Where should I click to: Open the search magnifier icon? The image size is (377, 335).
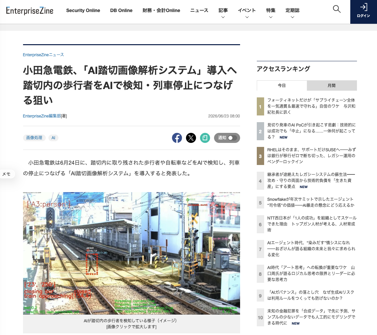click(337, 9)
